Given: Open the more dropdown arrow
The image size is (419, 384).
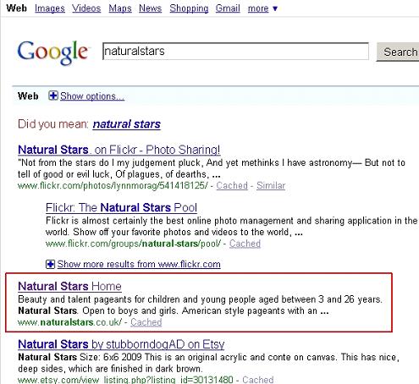Looking at the screenshot, I should coord(275,8).
